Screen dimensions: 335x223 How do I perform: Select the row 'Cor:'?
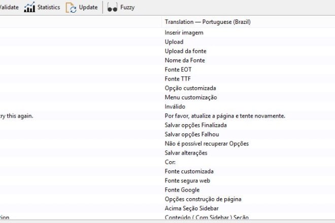click(x=170, y=162)
